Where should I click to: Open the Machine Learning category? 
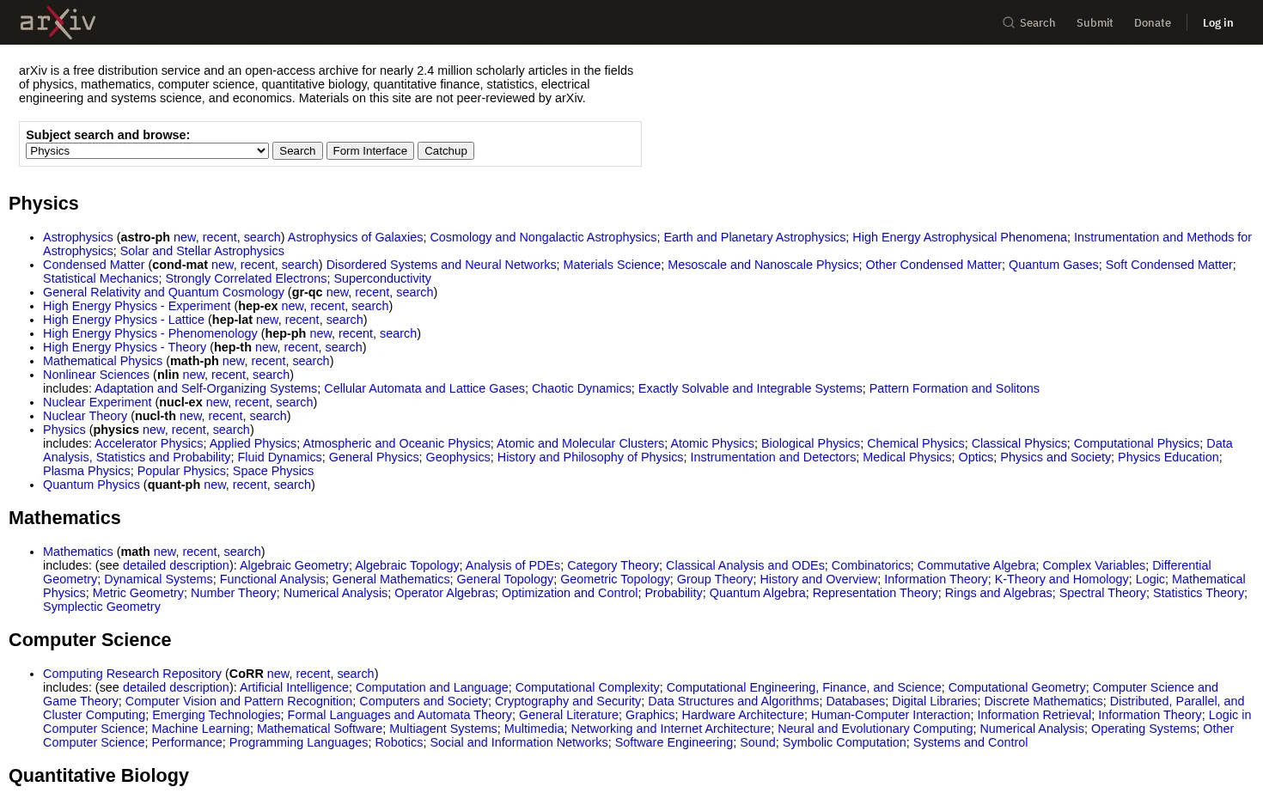coord(200,729)
